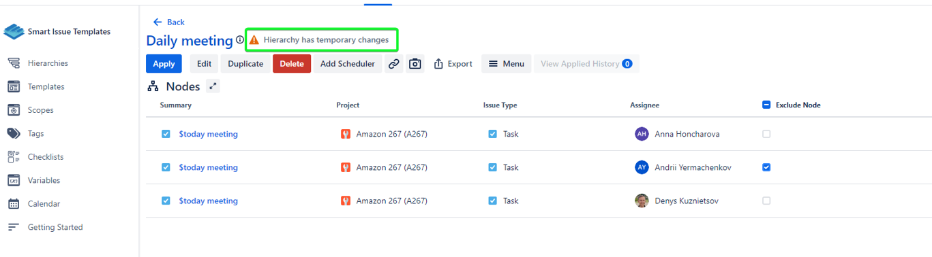Open Hierarchies from the sidebar

[48, 63]
